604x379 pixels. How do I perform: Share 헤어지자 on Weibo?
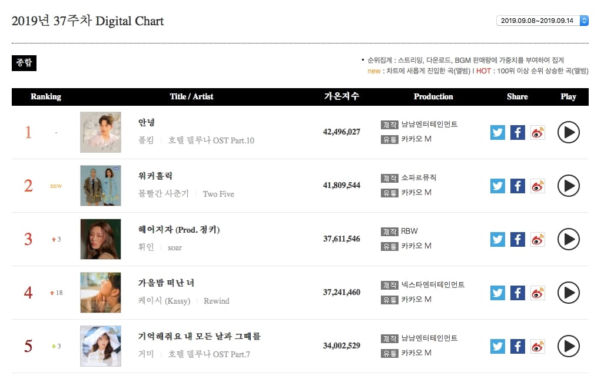pos(537,239)
